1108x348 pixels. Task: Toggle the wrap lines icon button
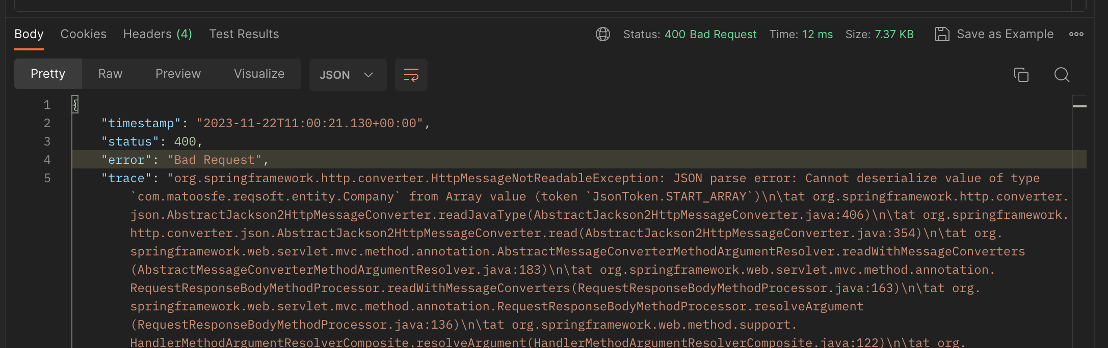[411, 75]
